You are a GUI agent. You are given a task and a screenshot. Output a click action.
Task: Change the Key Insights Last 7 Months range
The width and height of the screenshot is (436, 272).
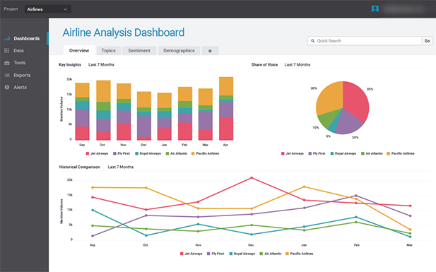[x=101, y=64]
